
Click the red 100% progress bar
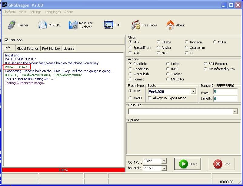click(x=63, y=170)
